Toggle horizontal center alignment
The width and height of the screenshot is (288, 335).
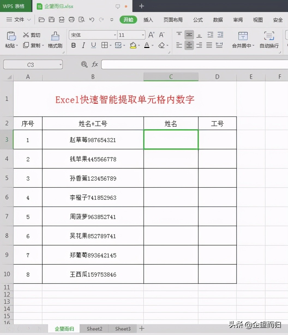(189, 45)
